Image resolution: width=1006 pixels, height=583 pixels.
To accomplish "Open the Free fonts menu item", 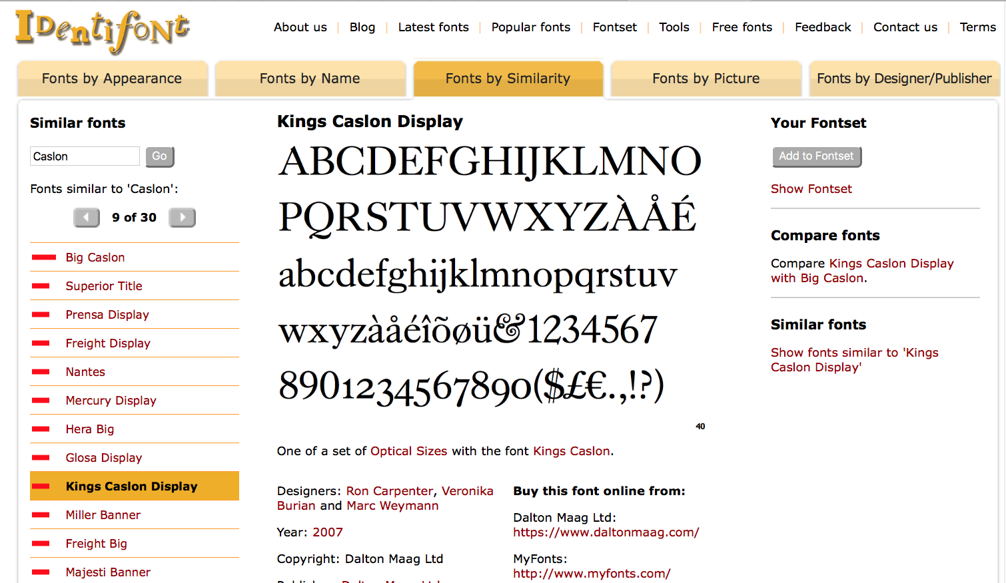I will [x=742, y=27].
